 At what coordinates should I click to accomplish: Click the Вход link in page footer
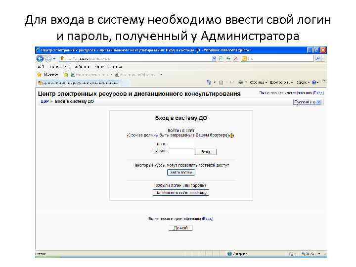207,219
